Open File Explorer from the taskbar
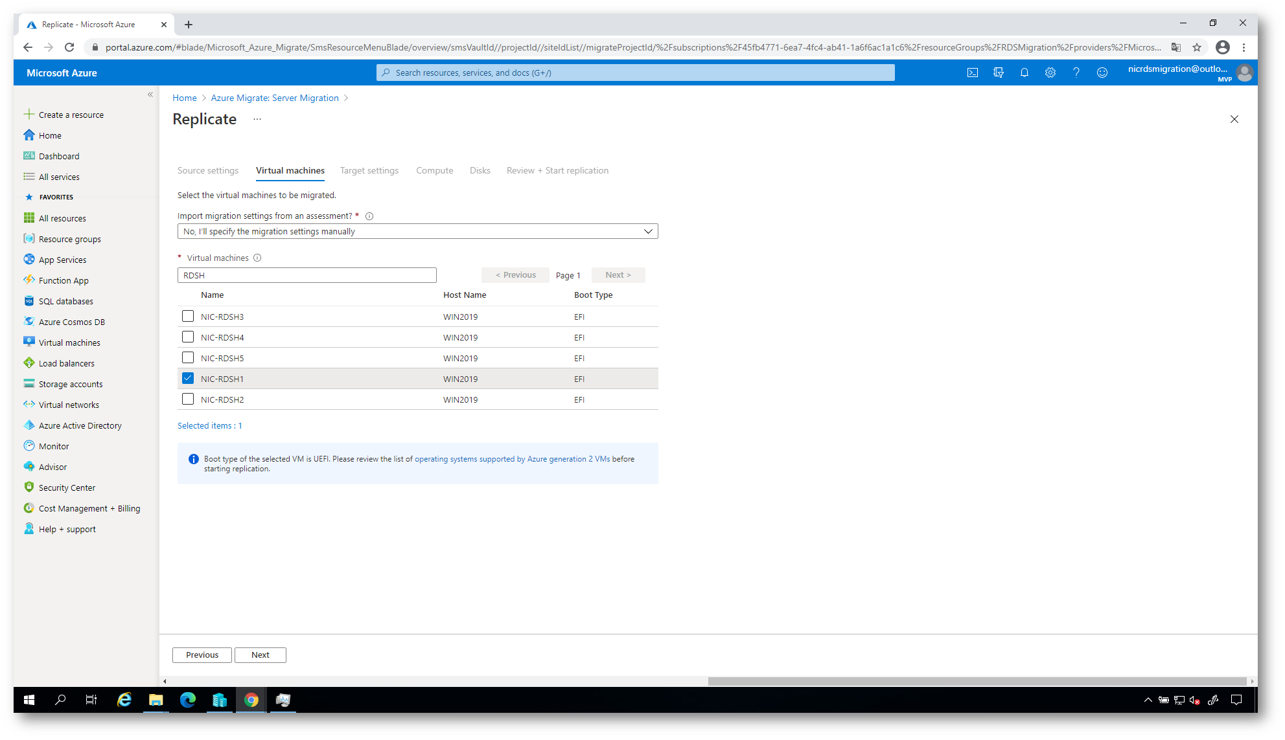The width and height of the screenshot is (1285, 740). [156, 699]
